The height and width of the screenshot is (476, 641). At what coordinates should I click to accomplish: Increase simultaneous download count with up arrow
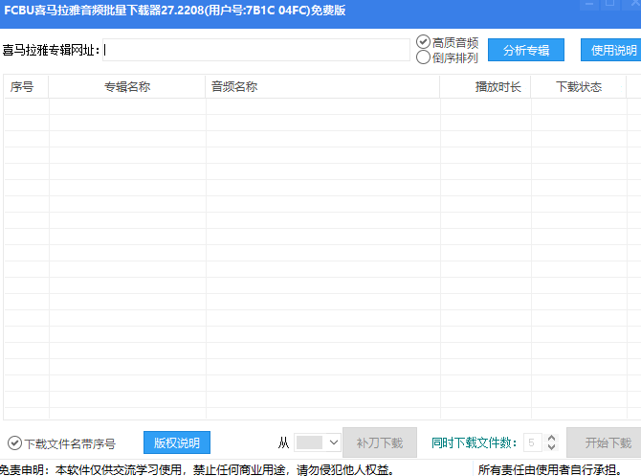tap(551, 438)
